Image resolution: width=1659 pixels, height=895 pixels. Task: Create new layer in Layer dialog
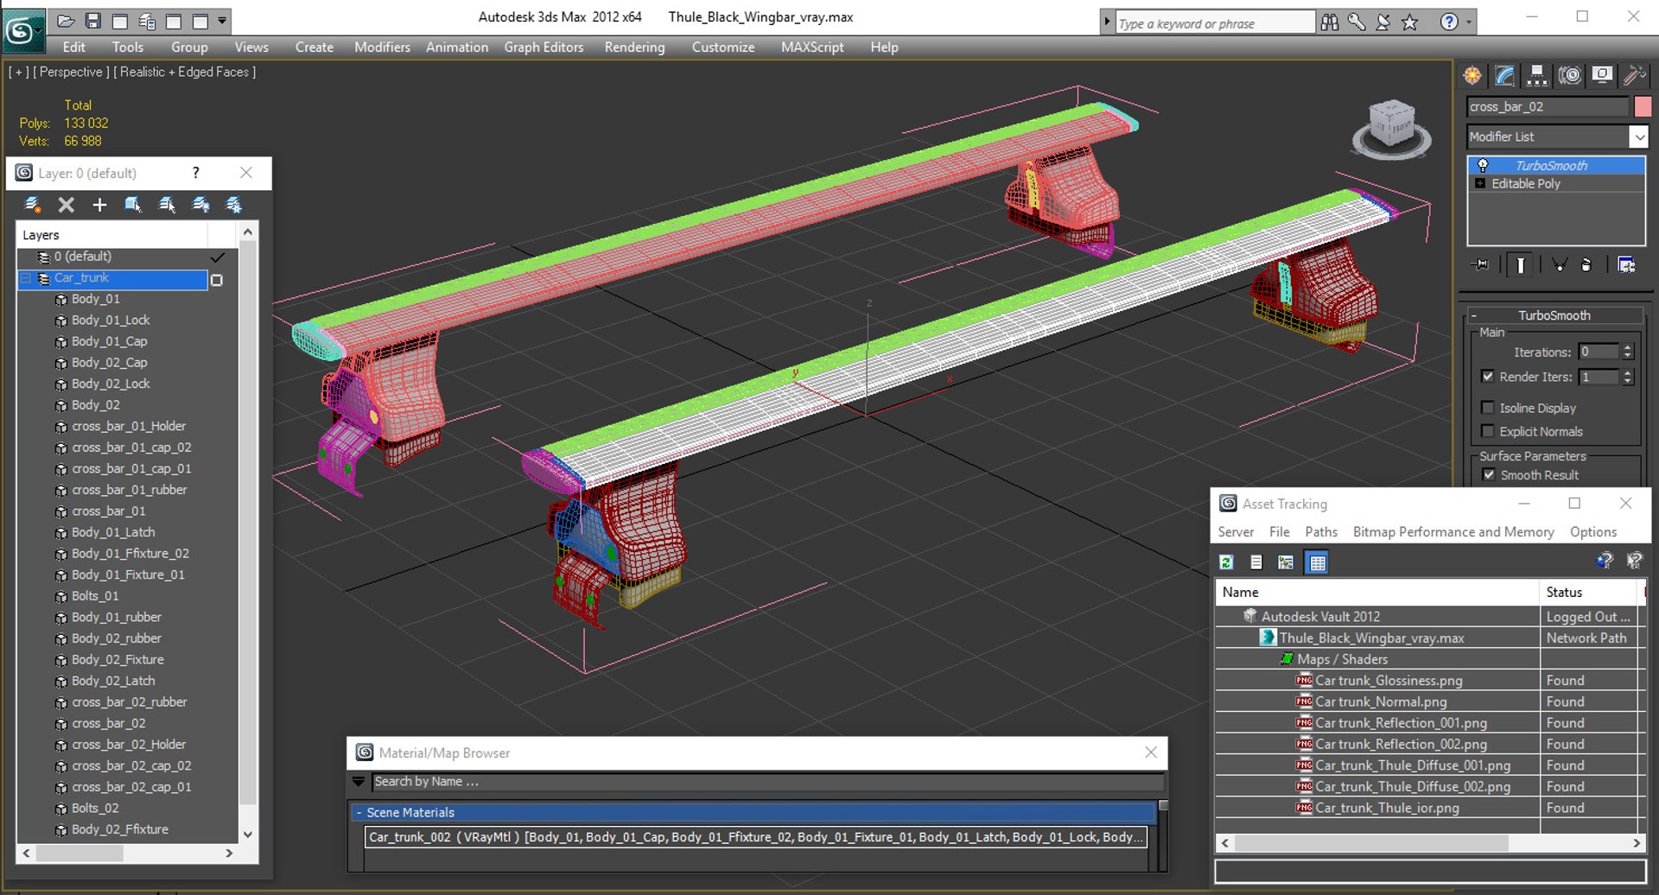(33, 205)
